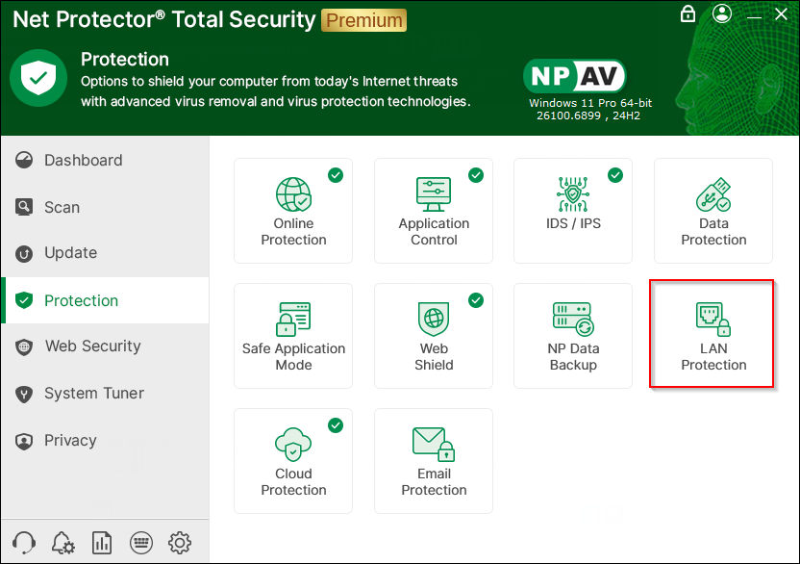This screenshot has height=564, width=800.
Task: Switch to the Scan sidebar section
Action: 62,207
